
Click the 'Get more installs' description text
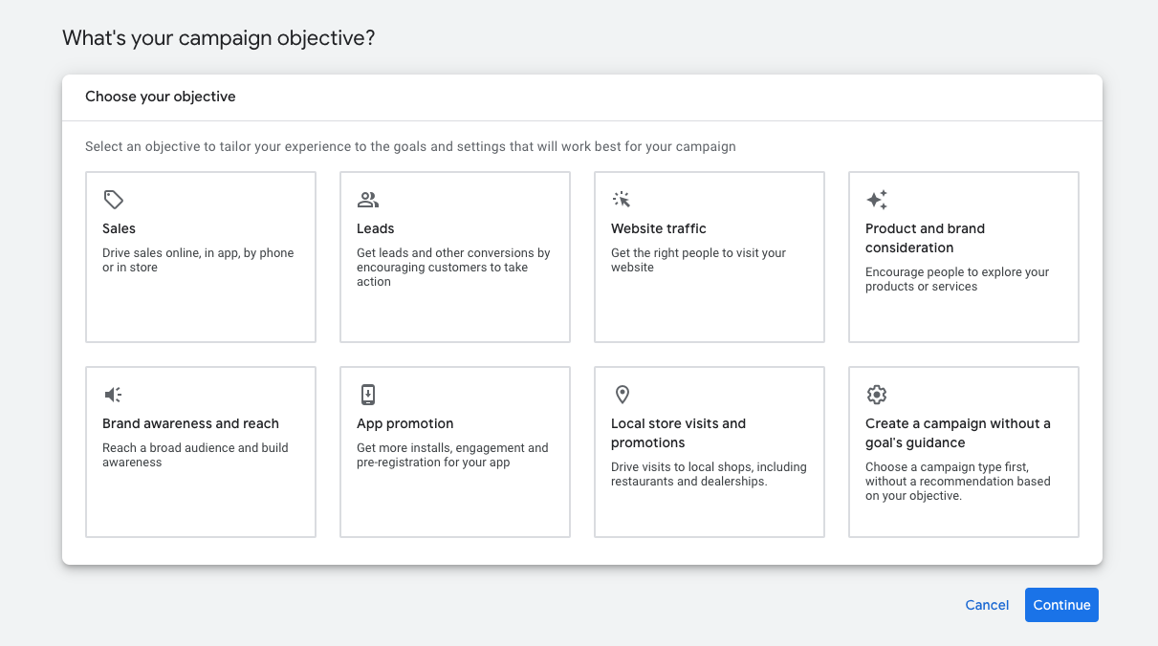pos(452,455)
